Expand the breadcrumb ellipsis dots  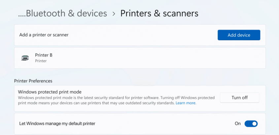click(x=21, y=14)
